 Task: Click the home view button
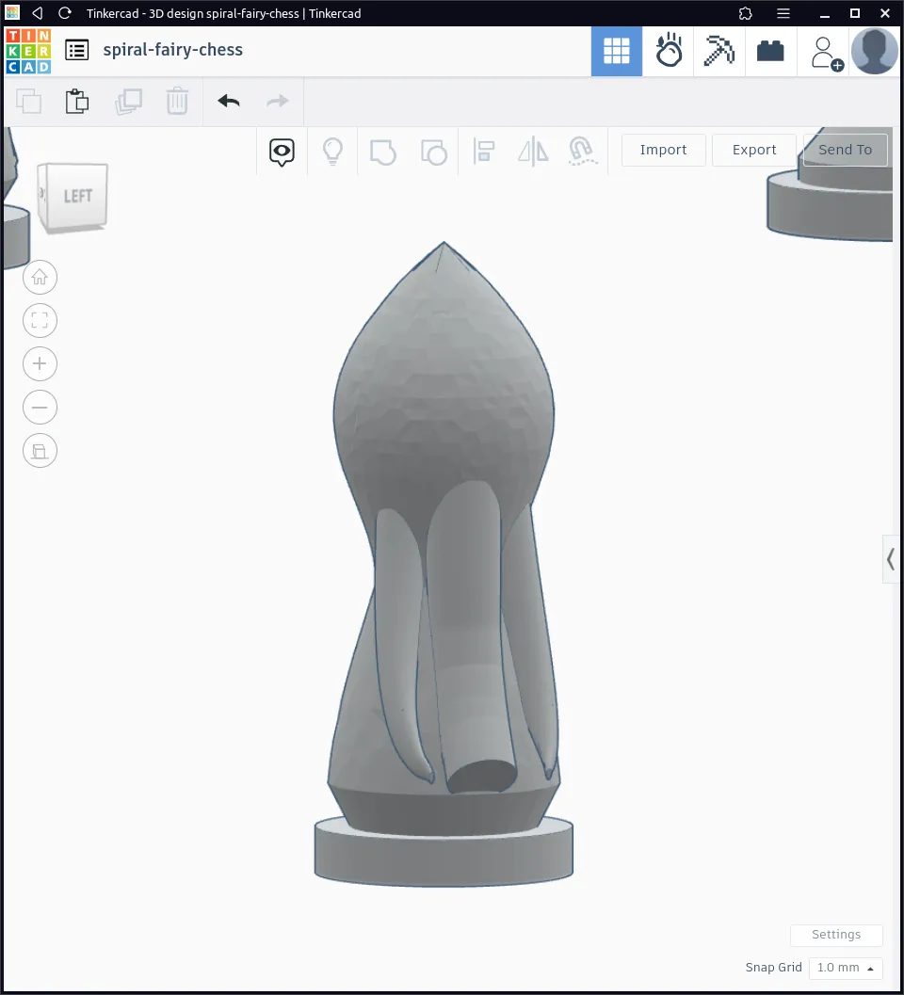click(40, 278)
